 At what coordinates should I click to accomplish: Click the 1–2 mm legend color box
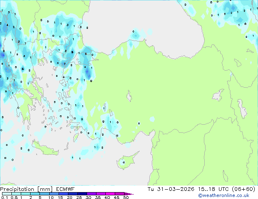click(x=26, y=194)
